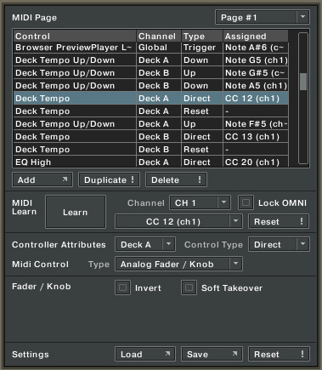322x370 pixels.
Task: Click the Duplicate button
Action: click(109, 179)
